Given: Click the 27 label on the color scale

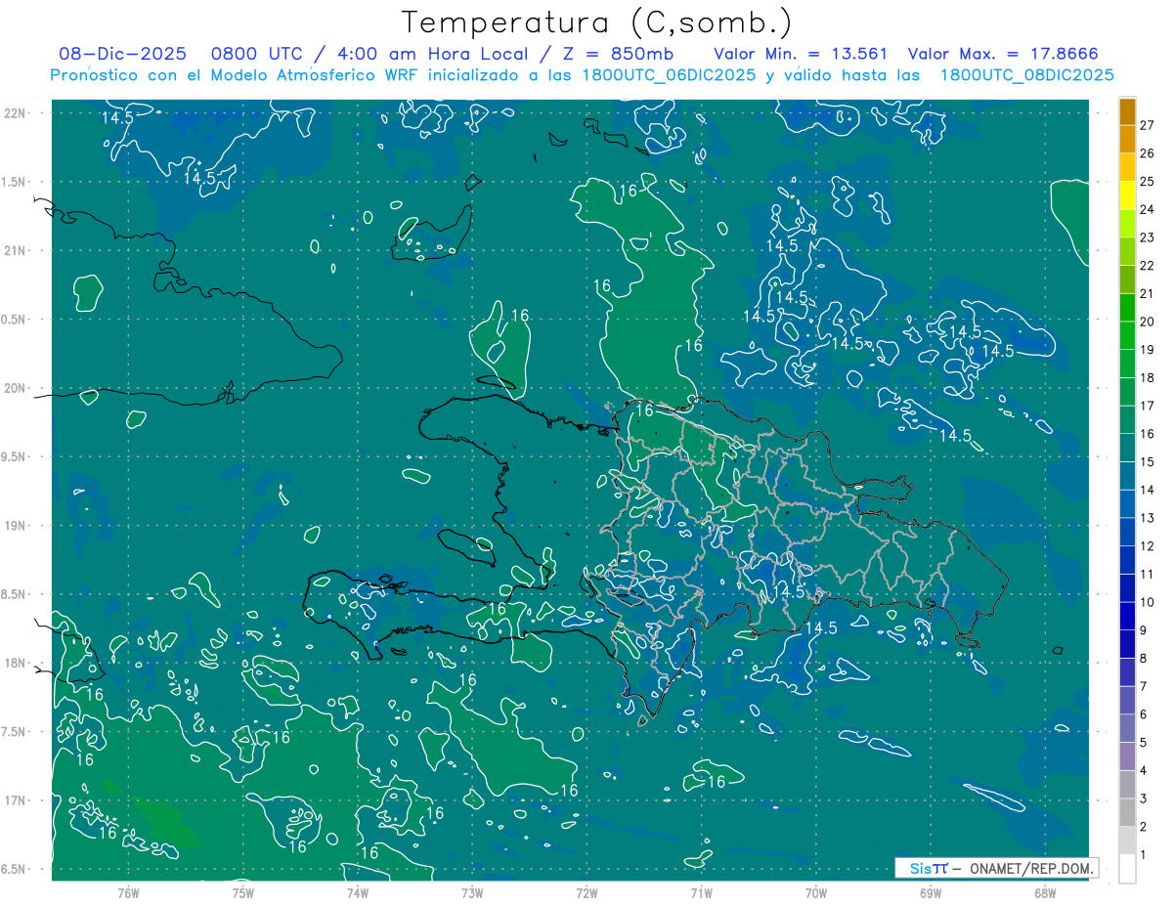Looking at the screenshot, I should pos(1147,125).
